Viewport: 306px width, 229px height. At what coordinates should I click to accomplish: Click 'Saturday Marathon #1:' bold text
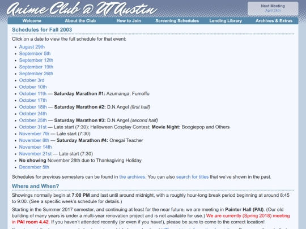(x=79, y=93)
